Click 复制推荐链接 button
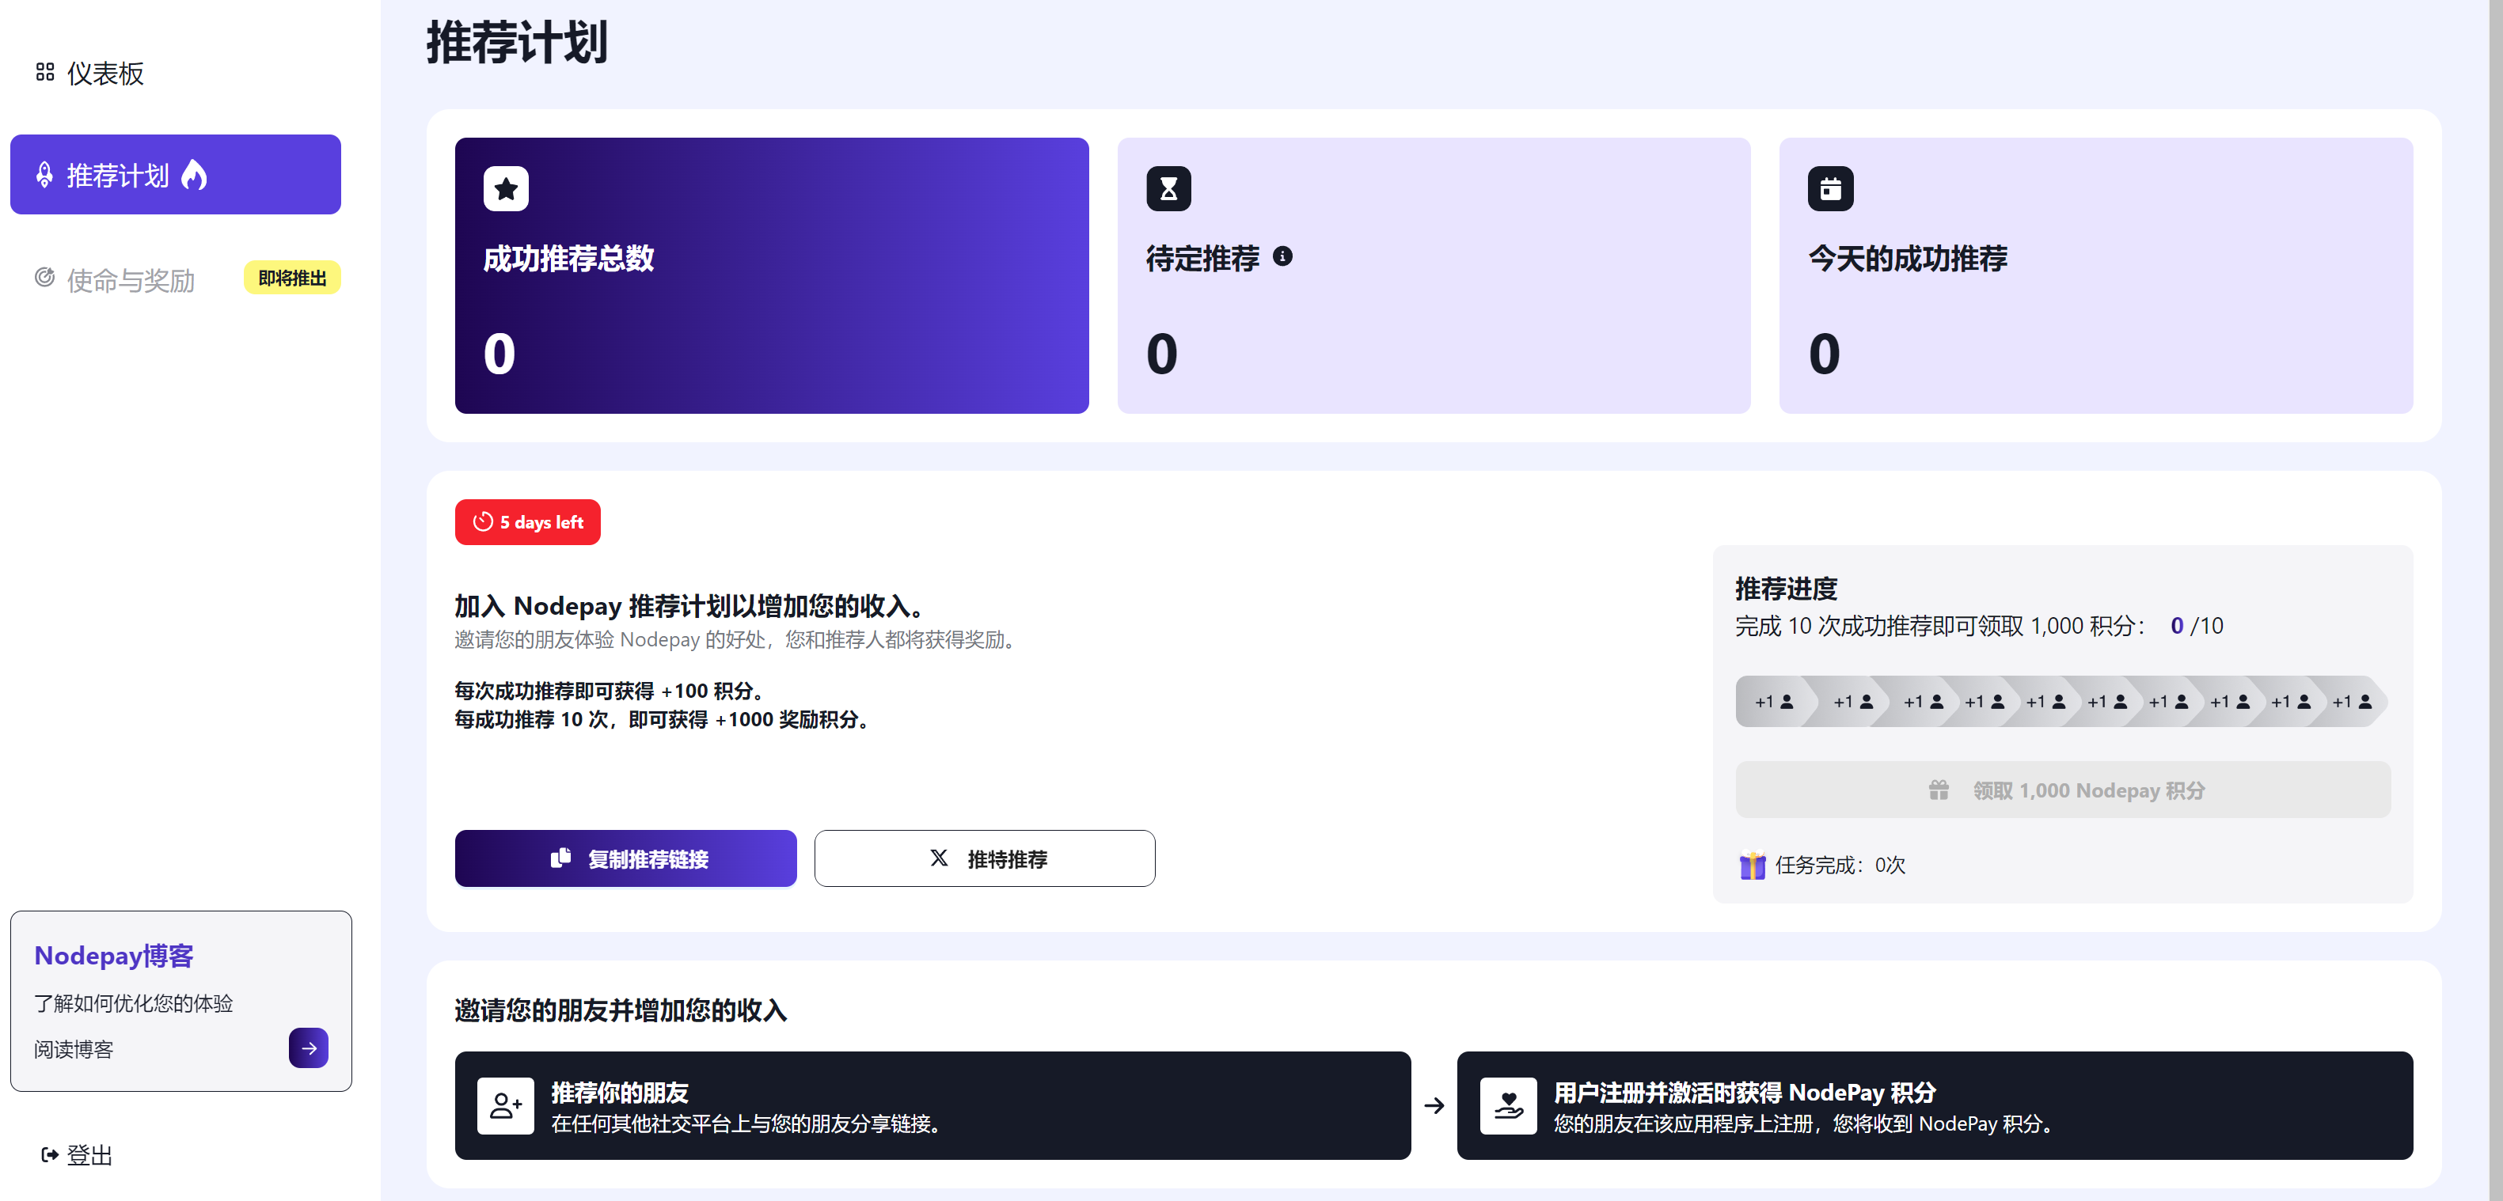Viewport: 2503px width, 1201px height. pyautogui.click(x=625, y=858)
